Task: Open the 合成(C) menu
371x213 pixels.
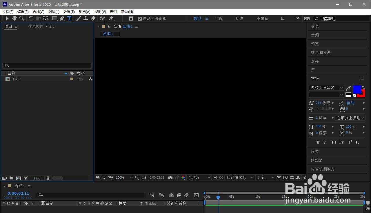Action: [39, 12]
